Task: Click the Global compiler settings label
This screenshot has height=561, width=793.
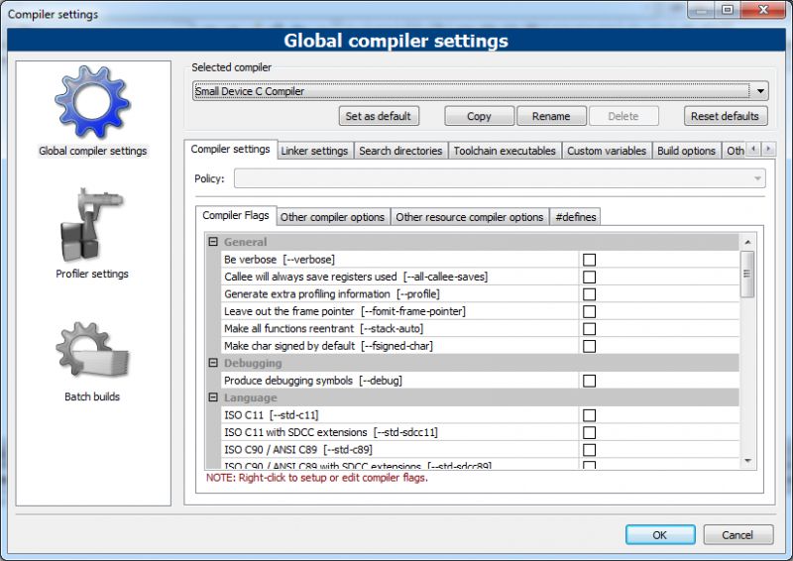Action: pyautogui.click(x=92, y=151)
